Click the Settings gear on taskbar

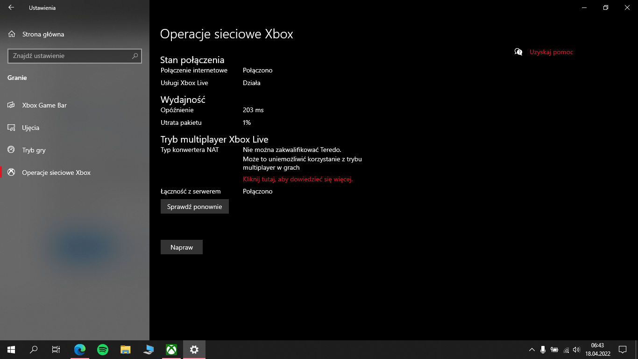[194, 350]
